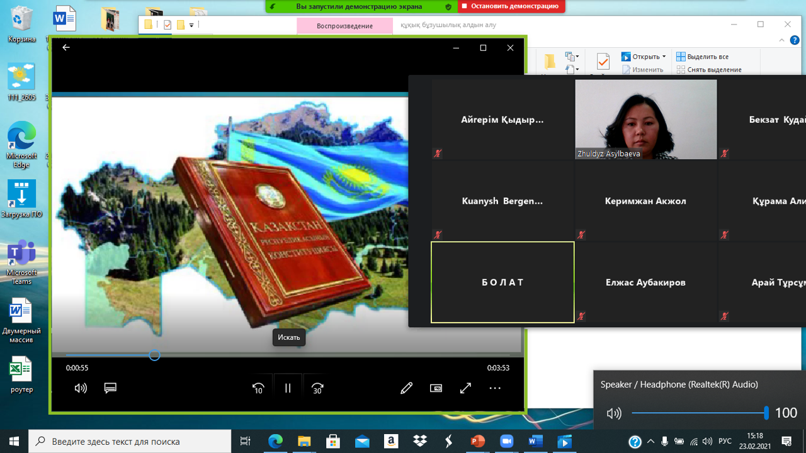Viewport: 806px width, 453px height.
Task: Switch to Word from taskbar
Action: 536,442
